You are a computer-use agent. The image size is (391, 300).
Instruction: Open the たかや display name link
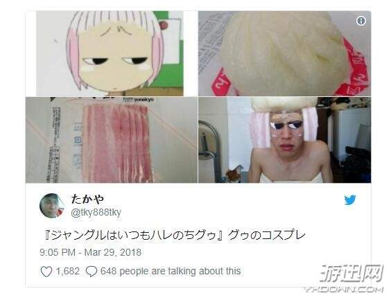point(87,199)
